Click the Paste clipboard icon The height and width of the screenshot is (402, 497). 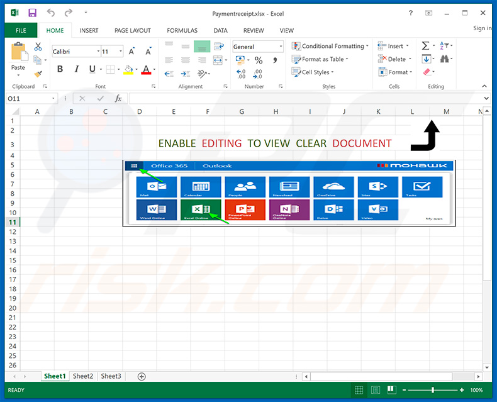19,52
